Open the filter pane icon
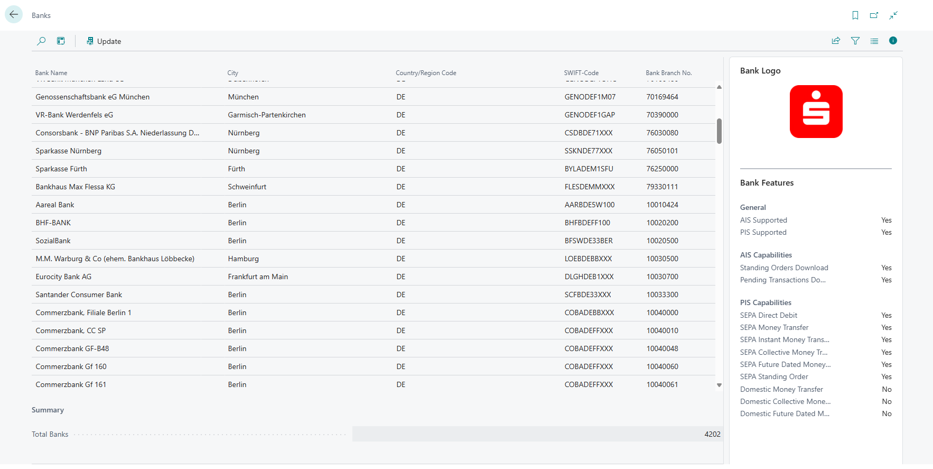Image resolution: width=933 pixels, height=469 pixels. pyautogui.click(x=855, y=41)
